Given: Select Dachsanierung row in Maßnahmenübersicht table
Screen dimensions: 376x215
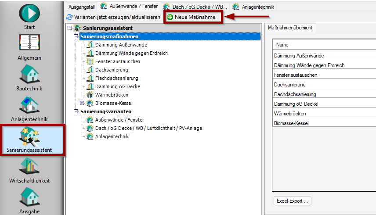Looking at the screenshot, I should tap(289, 85).
